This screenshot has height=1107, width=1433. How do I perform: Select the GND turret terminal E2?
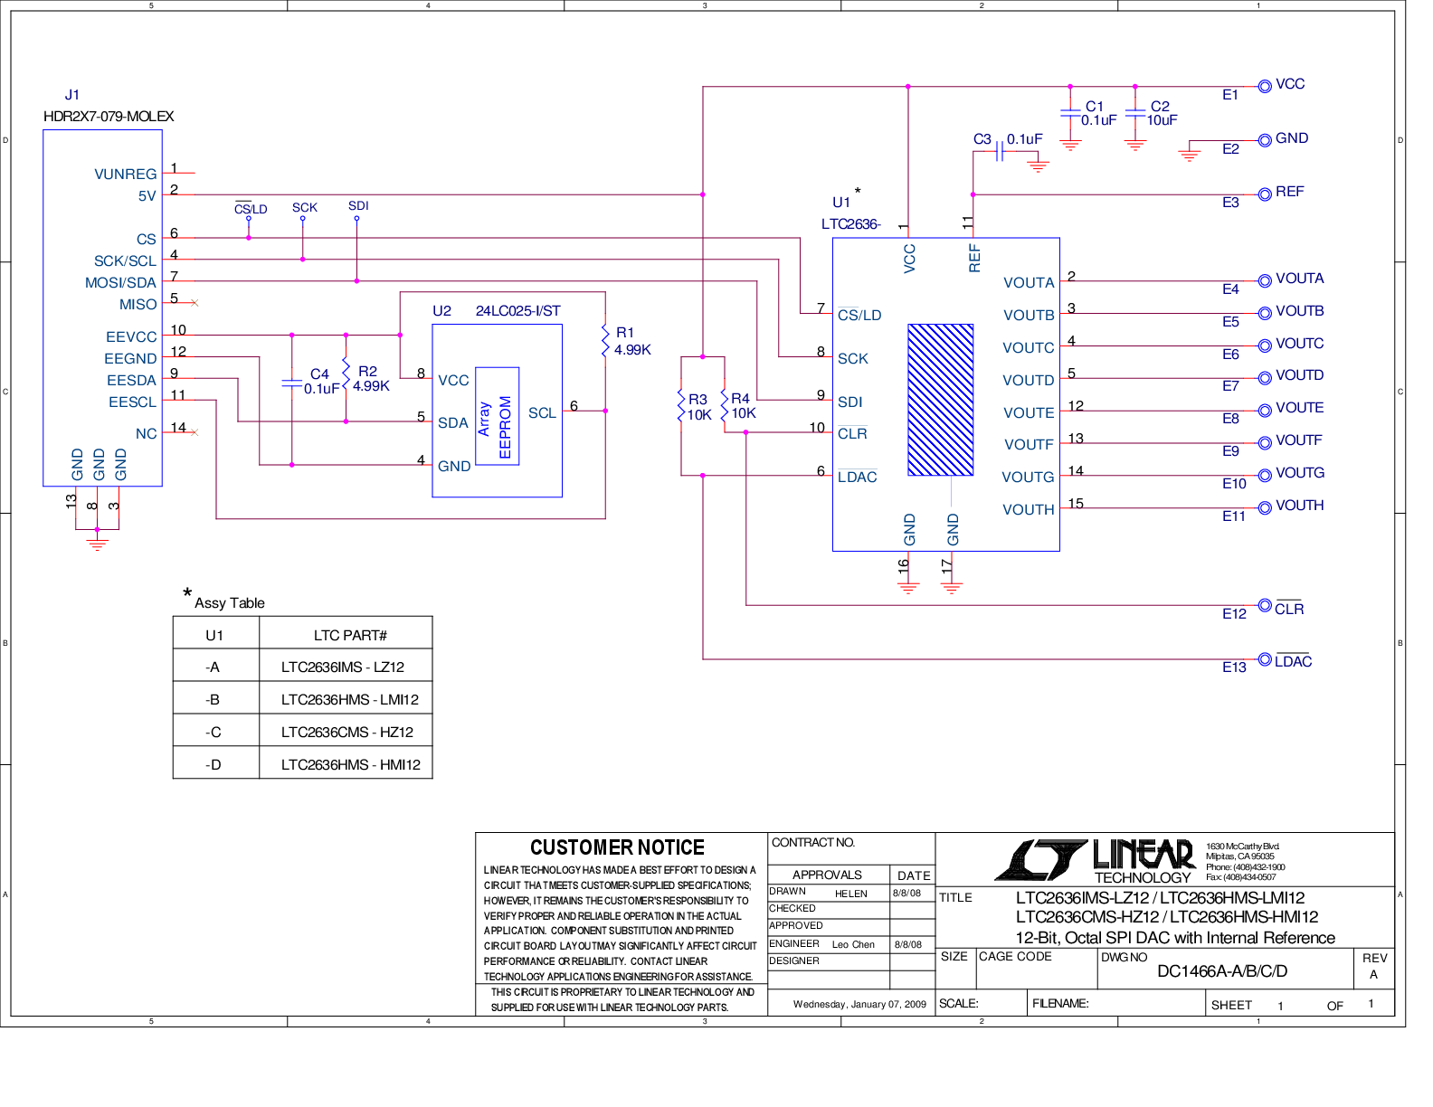(x=1265, y=140)
